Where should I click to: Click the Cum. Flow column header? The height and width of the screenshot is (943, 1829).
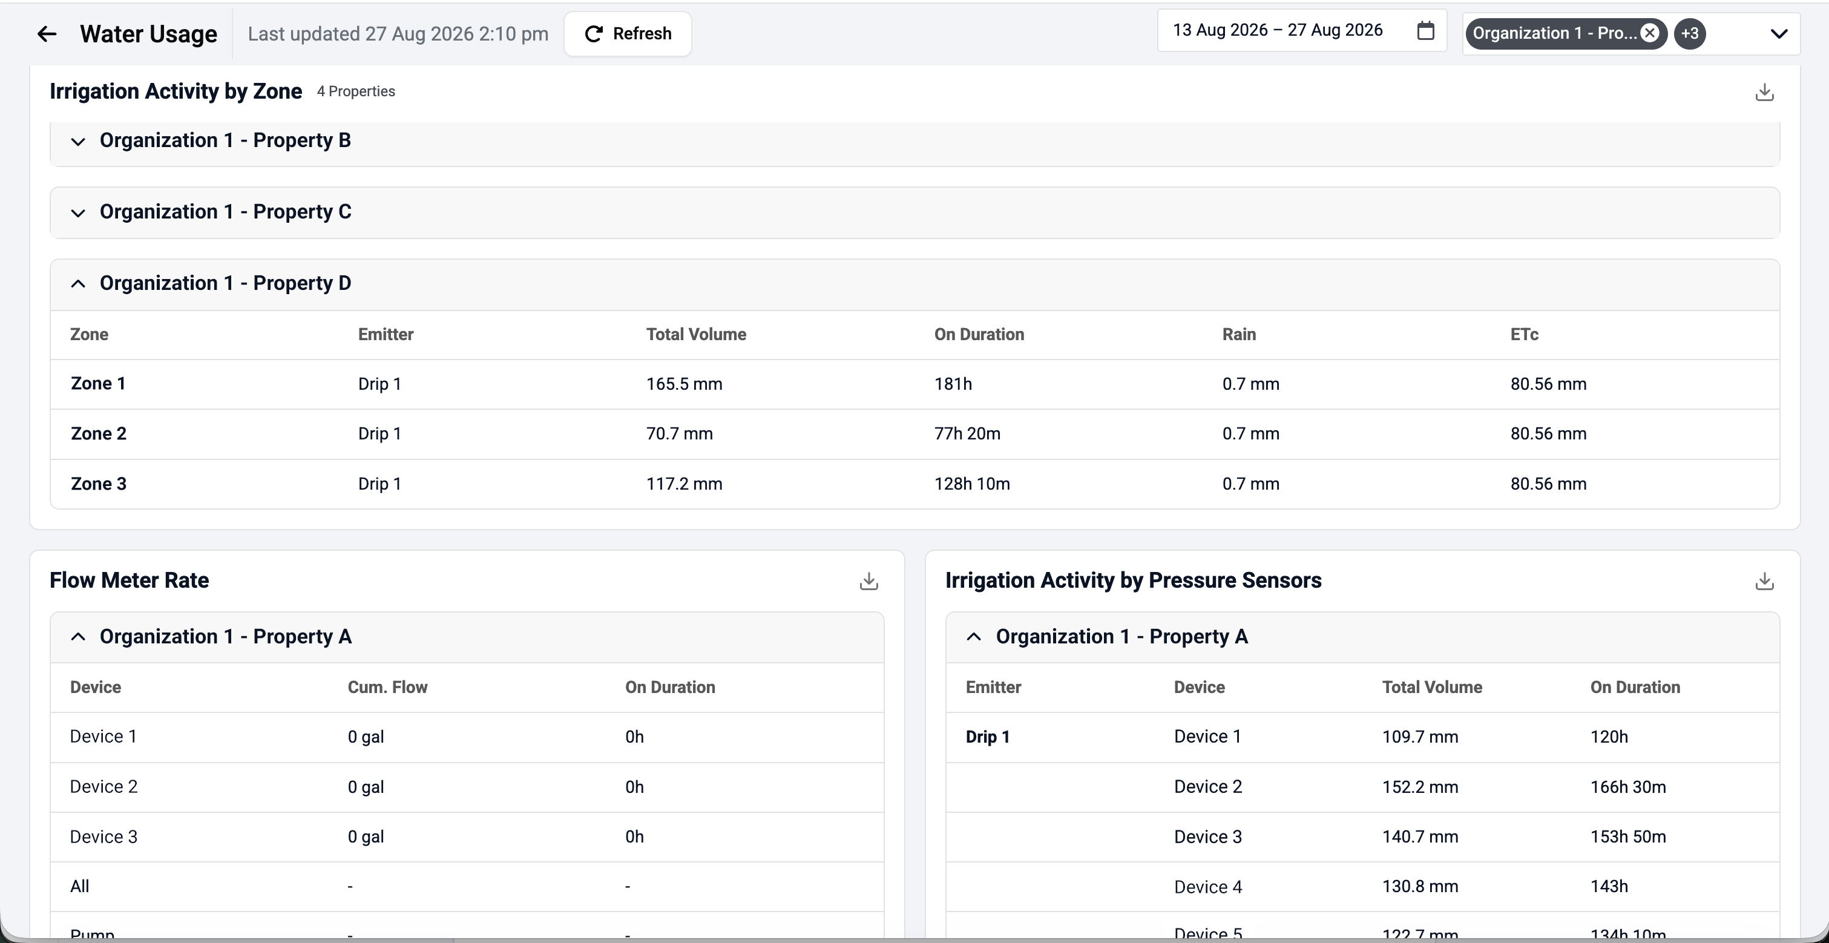(388, 688)
